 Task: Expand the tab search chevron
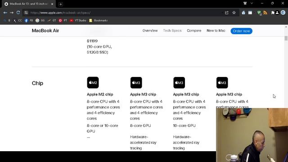pos(252,3)
